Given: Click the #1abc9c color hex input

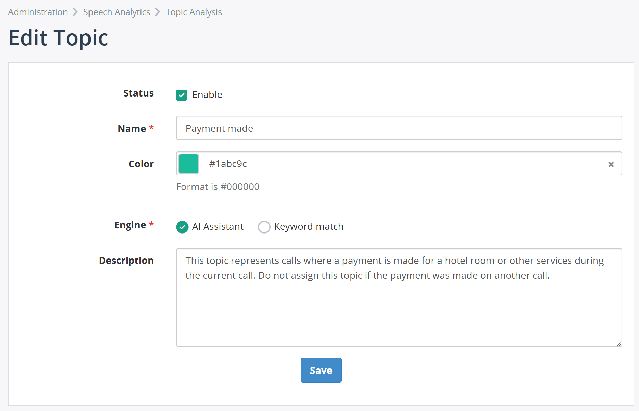Looking at the screenshot, I should [x=404, y=164].
